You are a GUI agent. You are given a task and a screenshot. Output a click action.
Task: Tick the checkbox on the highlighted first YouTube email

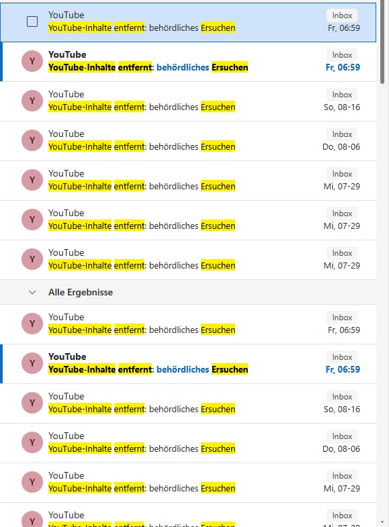tap(32, 21)
